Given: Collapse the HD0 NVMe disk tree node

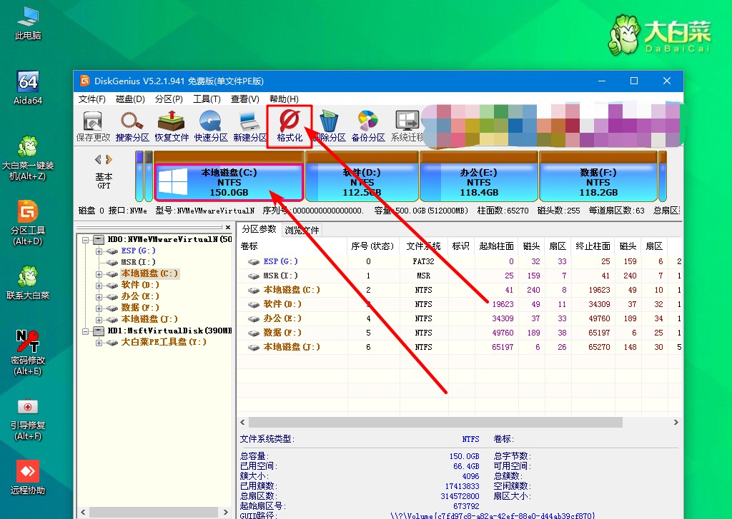Looking at the screenshot, I should click(86, 240).
